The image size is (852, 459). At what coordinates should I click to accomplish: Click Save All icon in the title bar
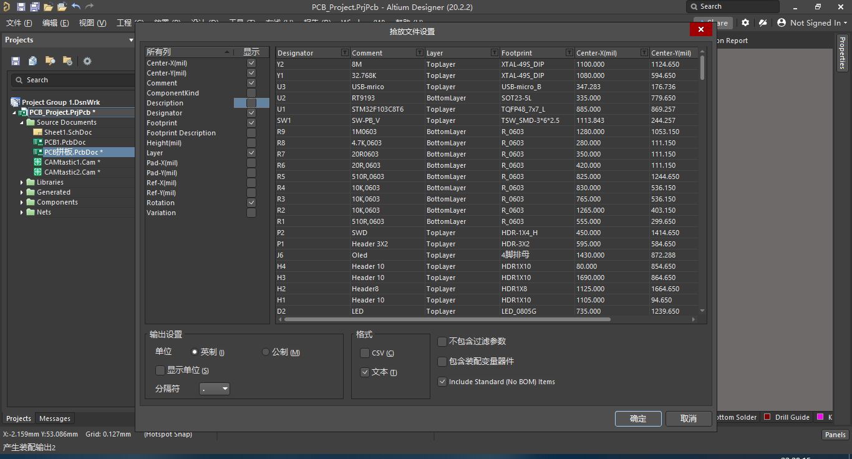34,7
